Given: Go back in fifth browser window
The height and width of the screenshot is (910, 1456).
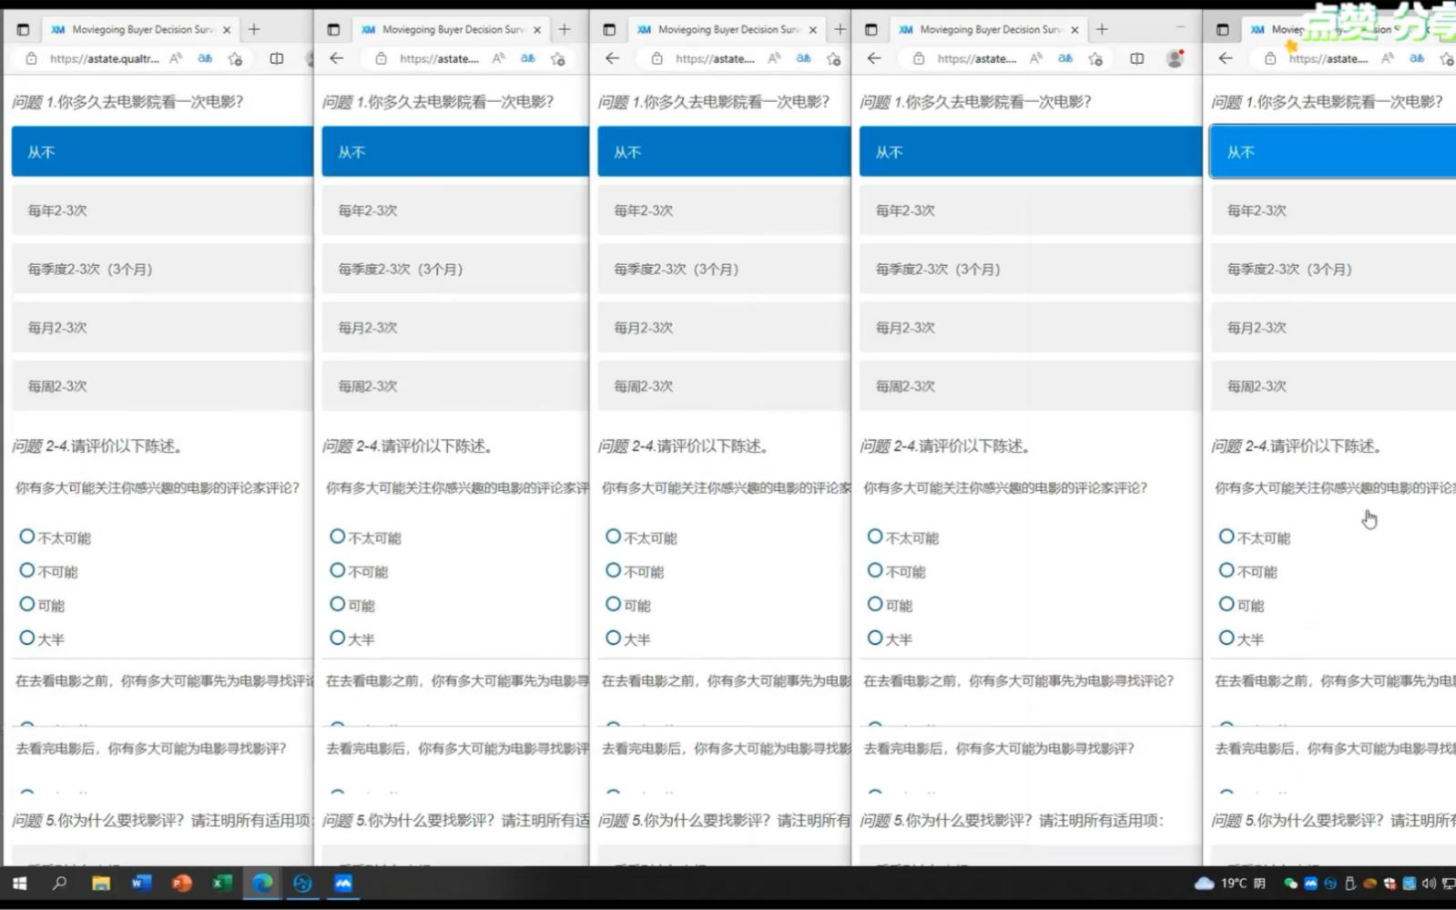Looking at the screenshot, I should (1226, 58).
